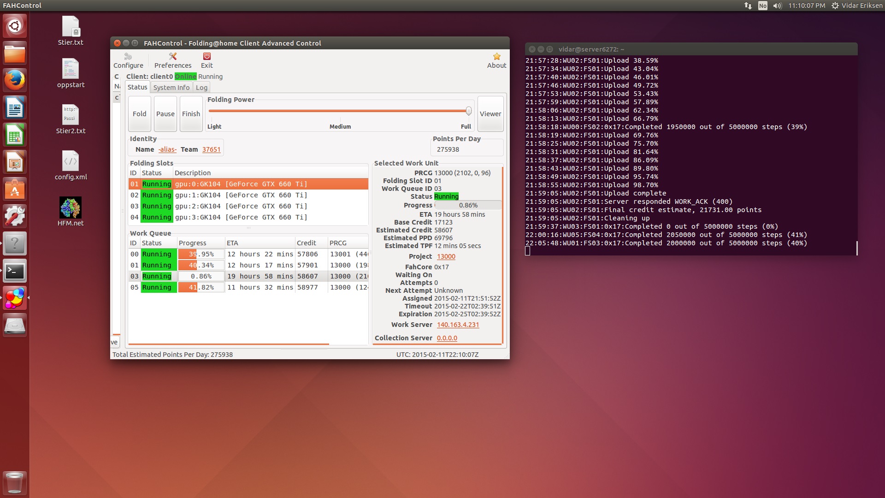Screen dimensions: 885x498
Task: Select work queue row 03 at 0.86%
Action: coord(248,276)
